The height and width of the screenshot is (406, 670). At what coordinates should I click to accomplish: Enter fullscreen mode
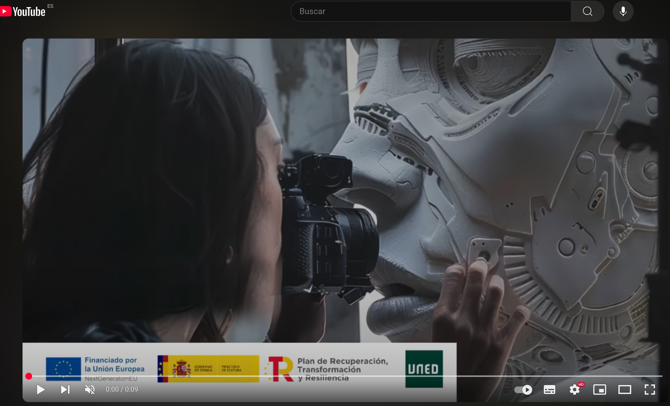650,390
